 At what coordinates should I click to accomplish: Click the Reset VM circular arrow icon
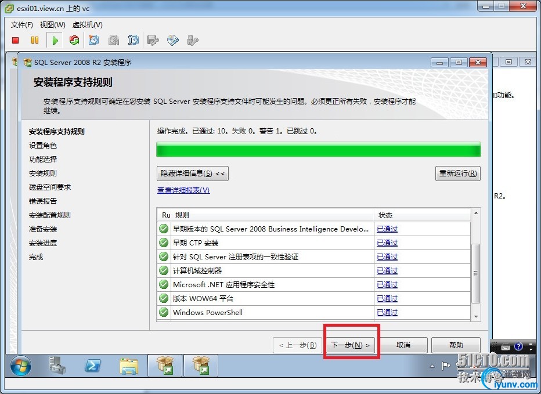[x=74, y=41]
